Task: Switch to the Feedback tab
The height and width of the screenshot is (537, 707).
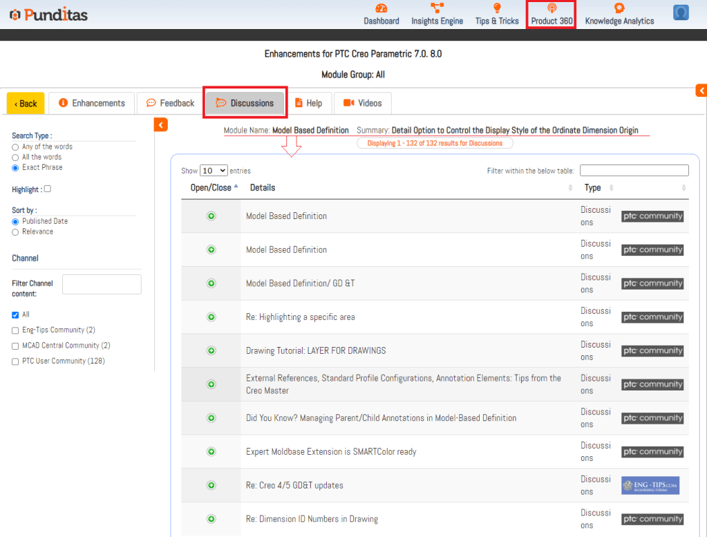Action: [170, 104]
